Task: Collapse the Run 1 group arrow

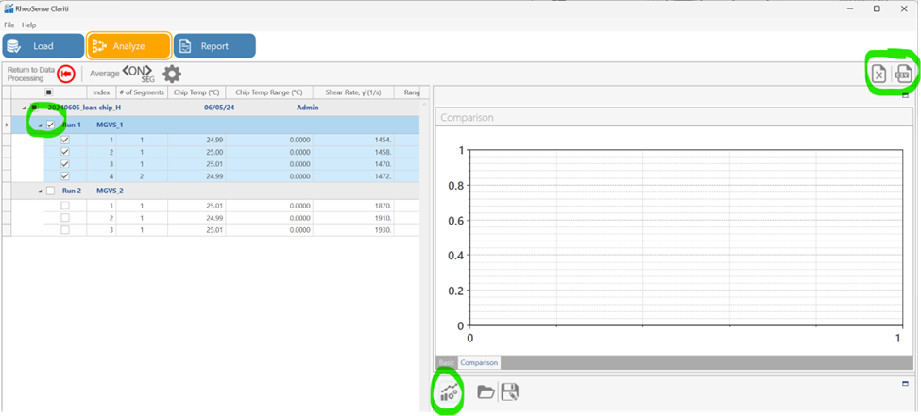Action: tap(40, 125)
